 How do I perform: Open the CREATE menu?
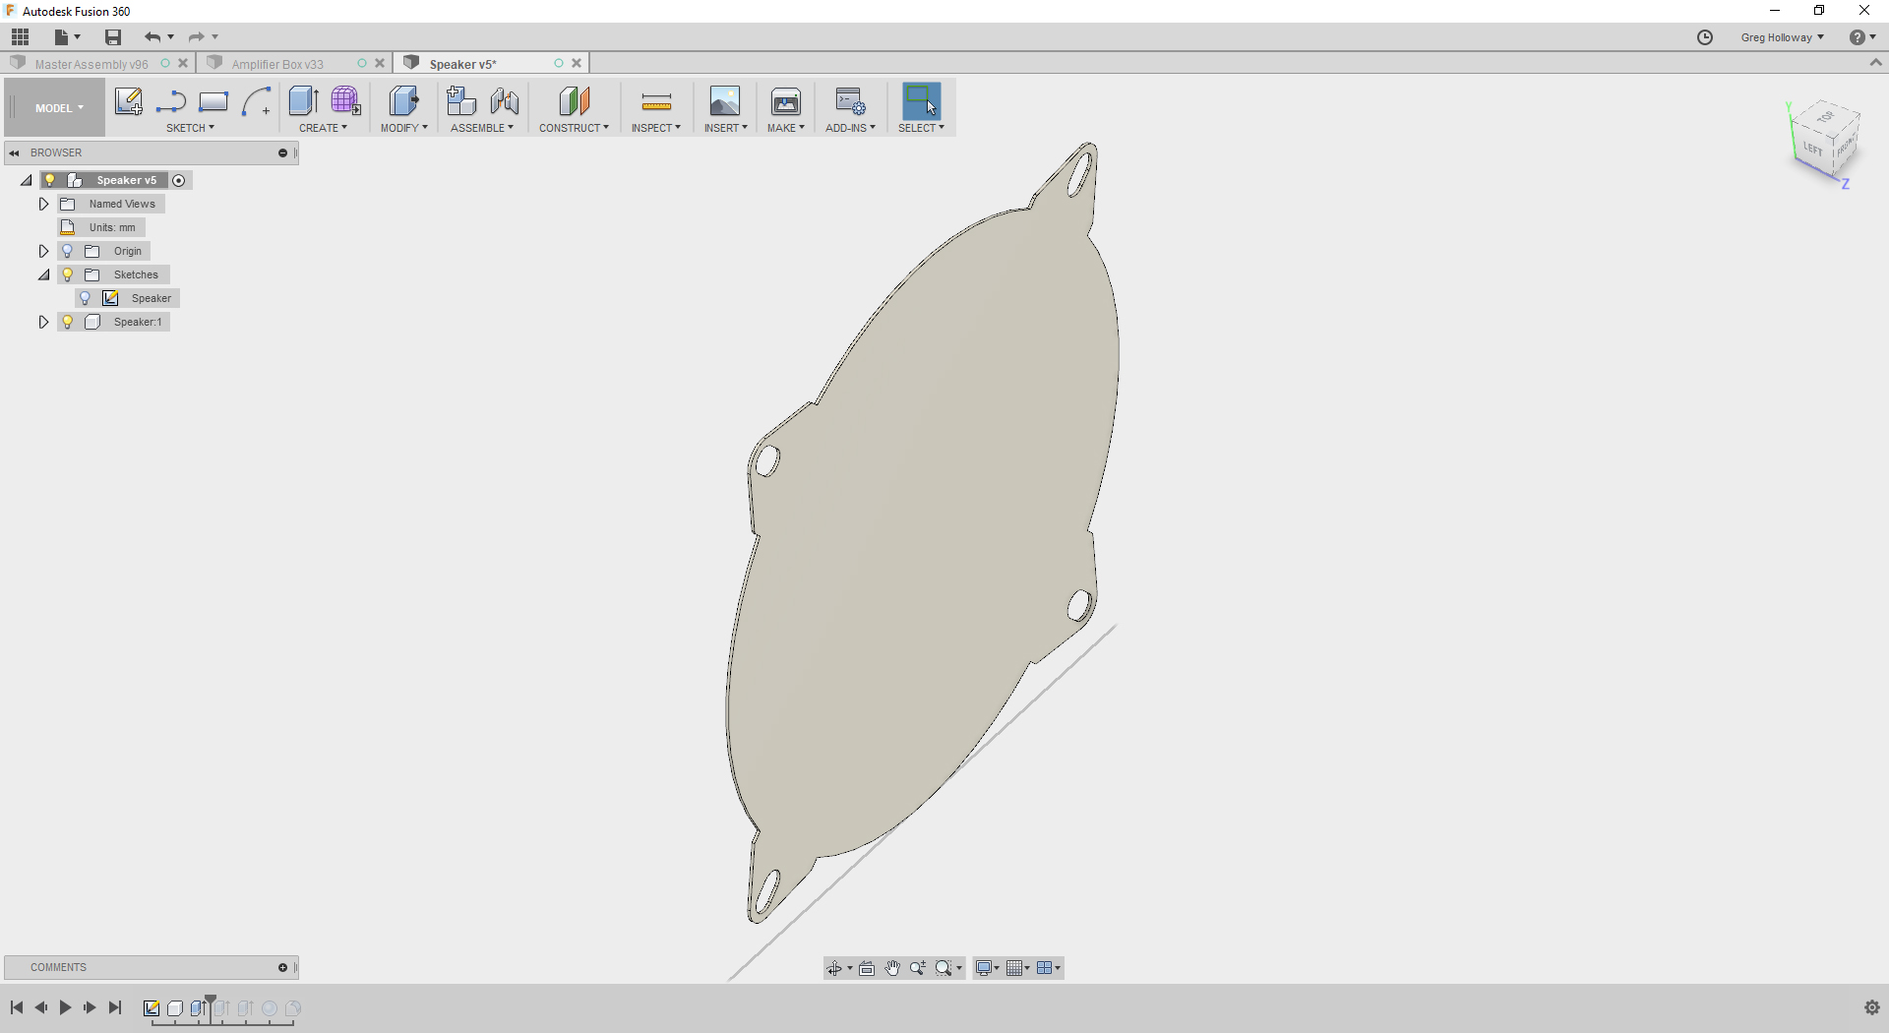(323, 128)
